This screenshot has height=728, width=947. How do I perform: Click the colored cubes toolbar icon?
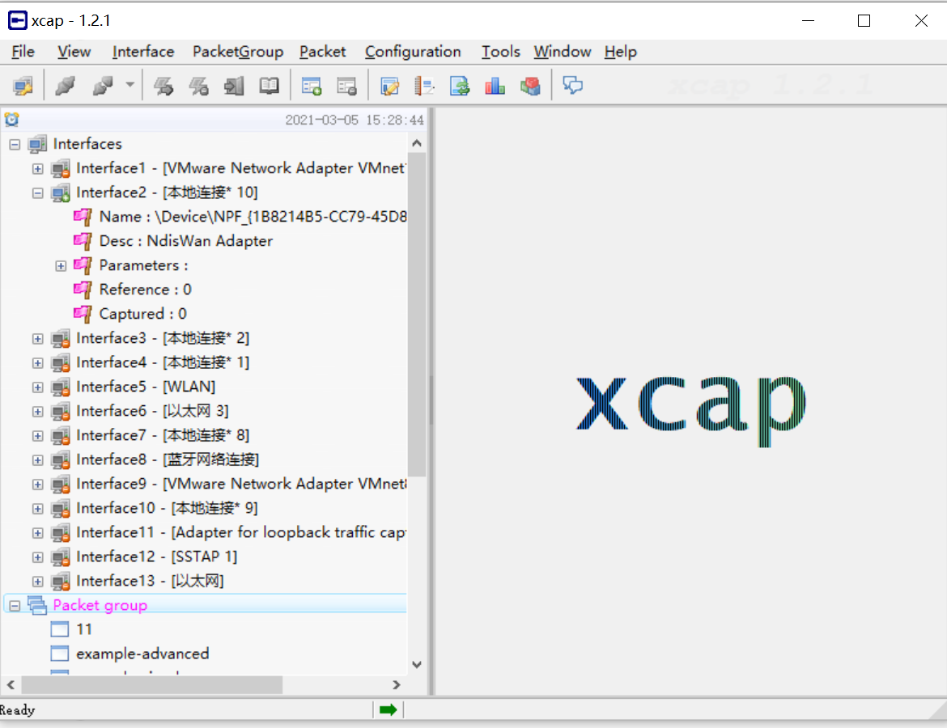(530, 86)
